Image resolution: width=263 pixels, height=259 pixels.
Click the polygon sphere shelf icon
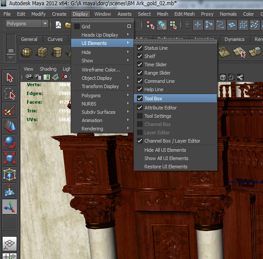(x=27, y=52)
